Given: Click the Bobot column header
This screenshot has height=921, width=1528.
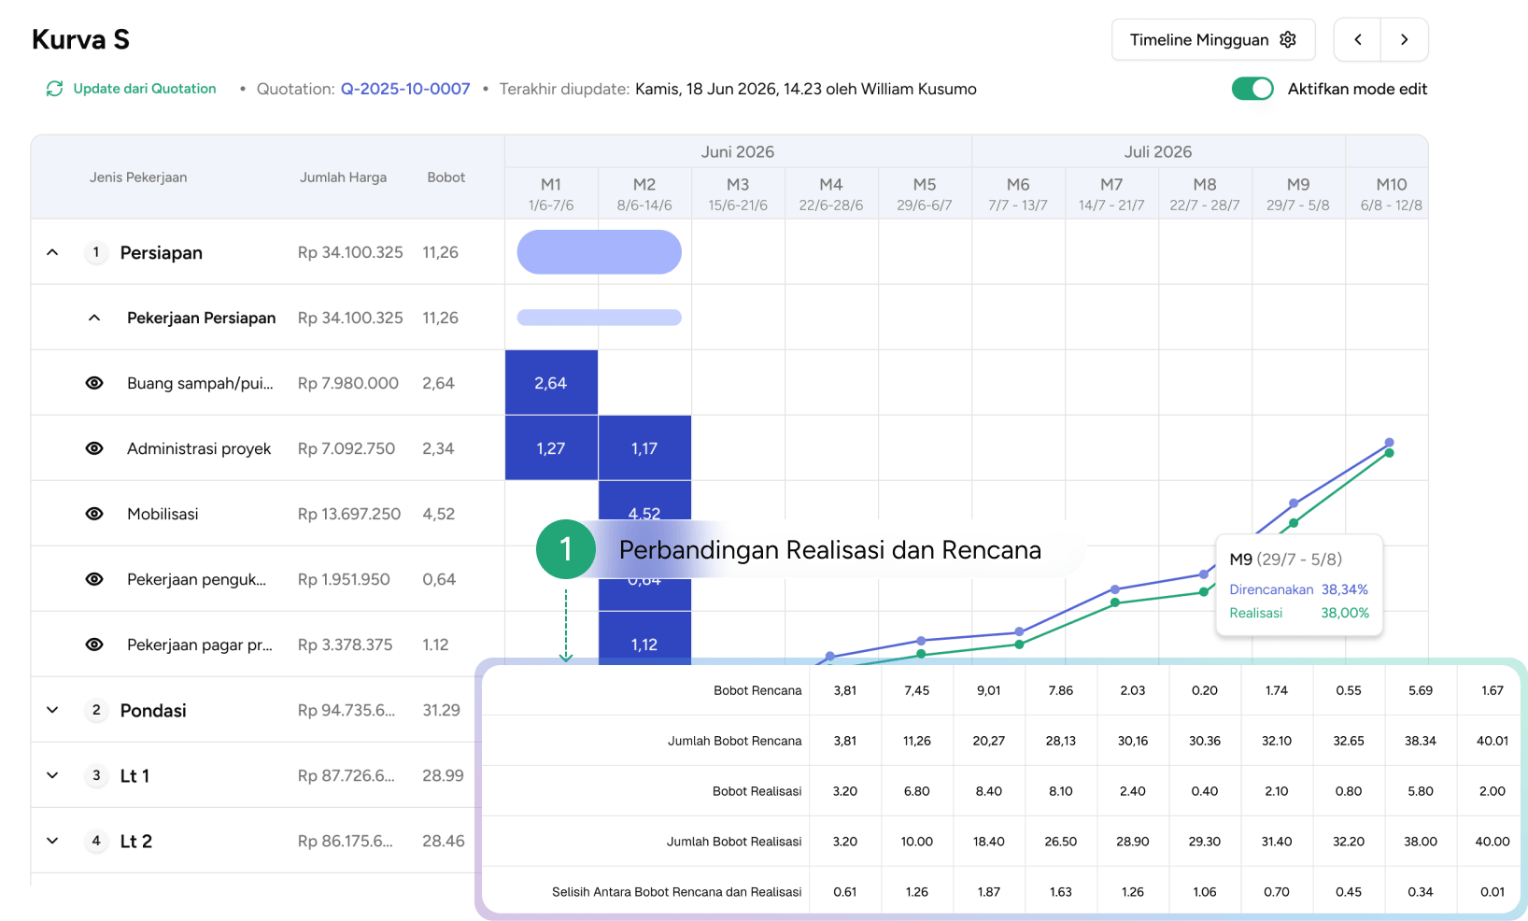Looking at the screenshot, I should [446, 177].
